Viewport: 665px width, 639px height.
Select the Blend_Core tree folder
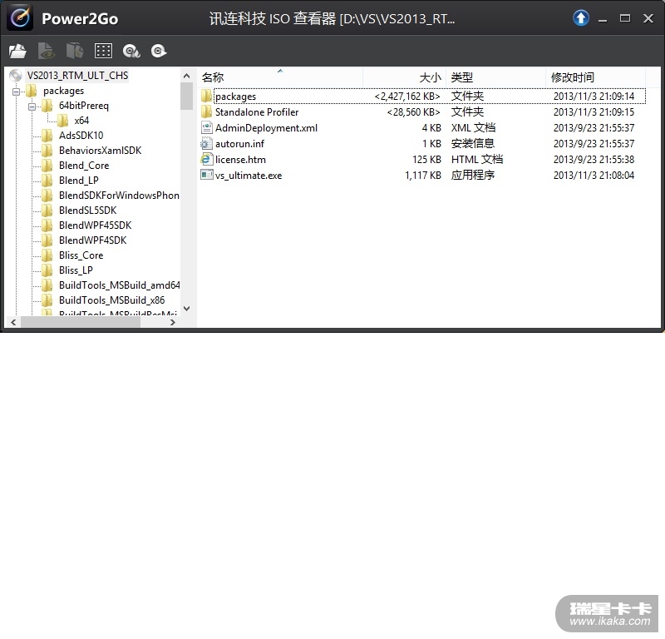coord(84,166)
